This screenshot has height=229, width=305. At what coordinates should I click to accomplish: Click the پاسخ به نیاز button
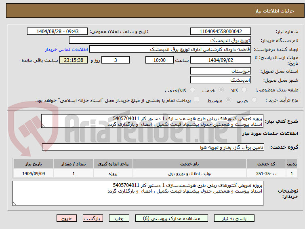click(234, 218)
